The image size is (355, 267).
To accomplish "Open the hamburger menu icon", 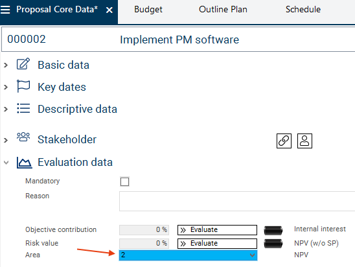I will click(x=5, y=10).
